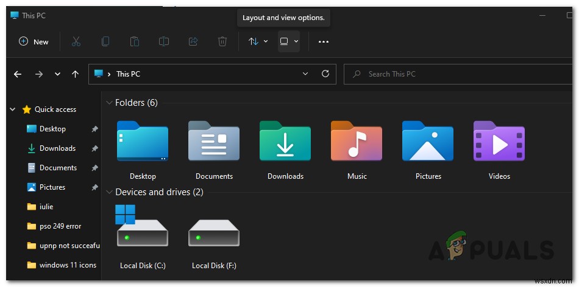
Task: Click the Search This PC field
Action: click(458, 74)
